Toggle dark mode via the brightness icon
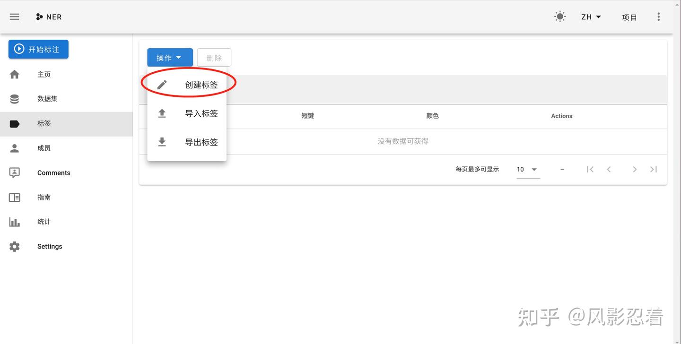The image size is (681, 344). tap(560, 16)
